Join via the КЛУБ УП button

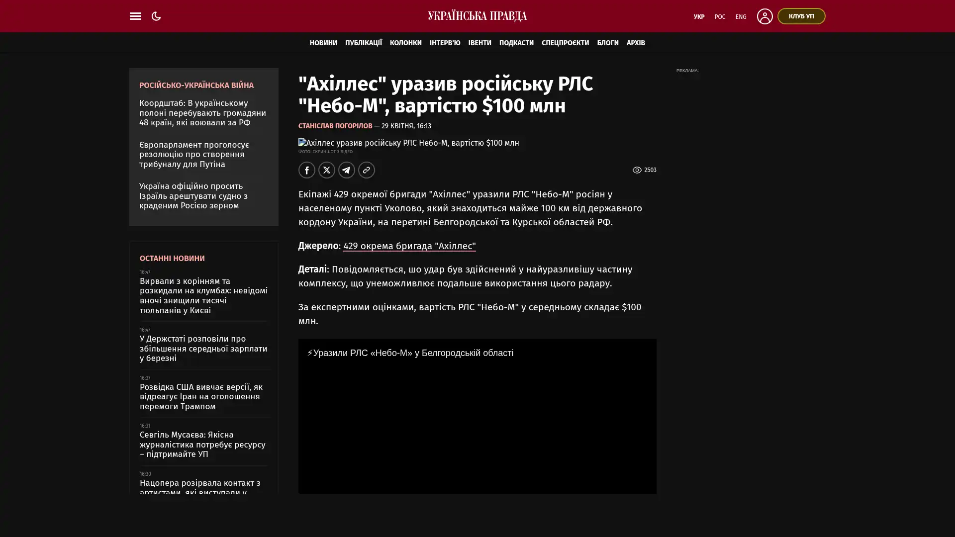click(801, 16)
